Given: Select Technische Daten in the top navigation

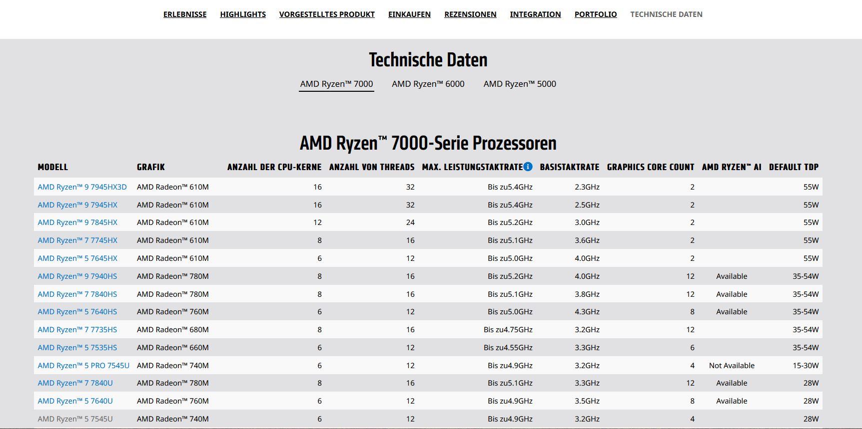Looking at the screenshot, I should 666,14.
